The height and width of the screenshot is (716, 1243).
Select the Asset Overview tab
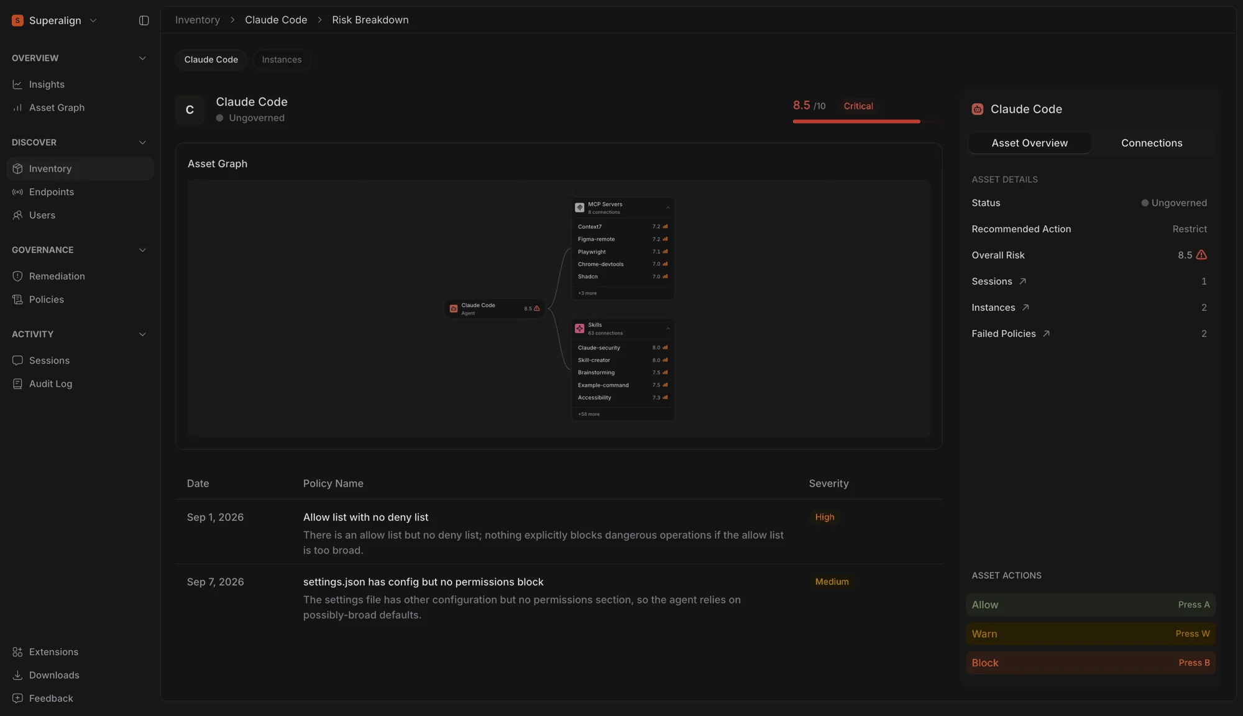point(1030,143)
